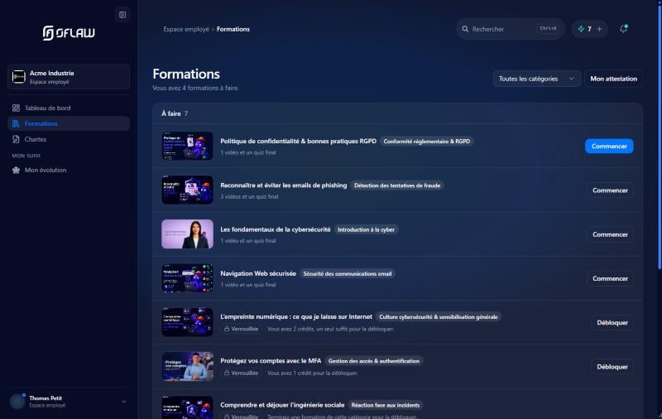
Task: Click the Sécurité des communications email tag
Action: click(347, 274)
